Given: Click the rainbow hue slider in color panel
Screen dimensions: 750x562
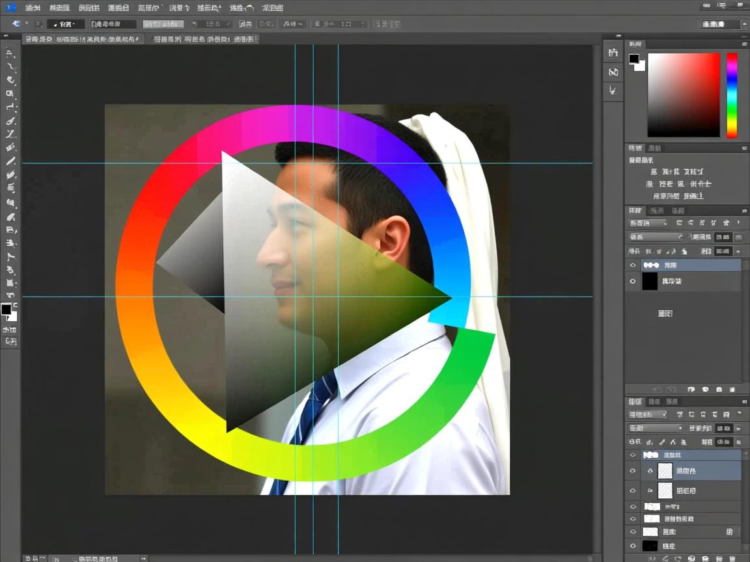Looking at the screenshot, I should coord(732,95).
